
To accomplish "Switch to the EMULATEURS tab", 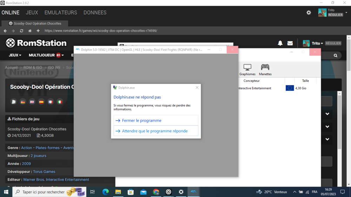I will (x=60, y=13).
